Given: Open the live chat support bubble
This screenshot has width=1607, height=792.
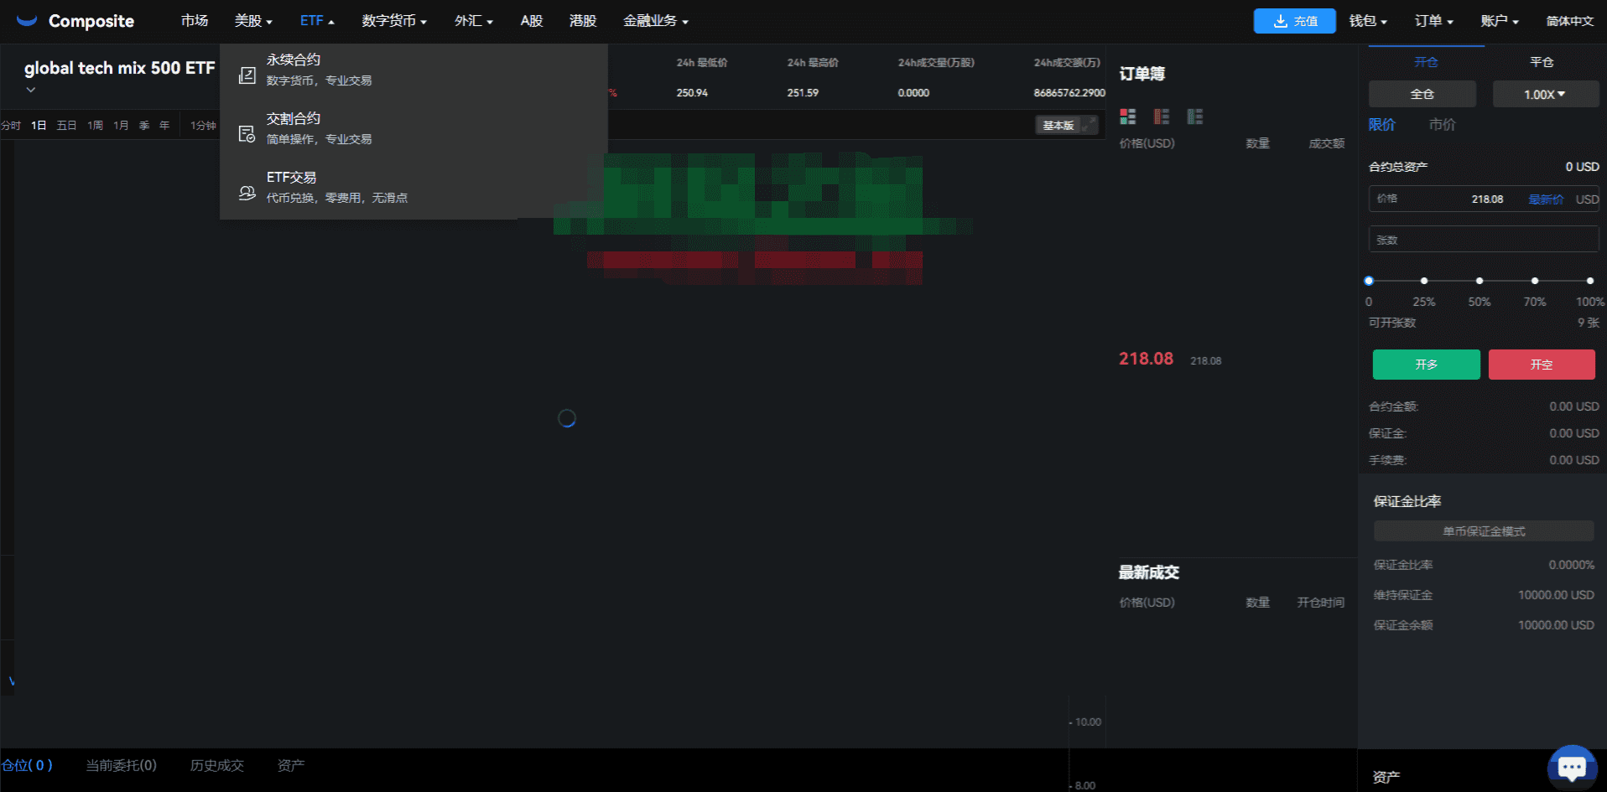Looking at the screenshot, I should [x=1571, y=766].
